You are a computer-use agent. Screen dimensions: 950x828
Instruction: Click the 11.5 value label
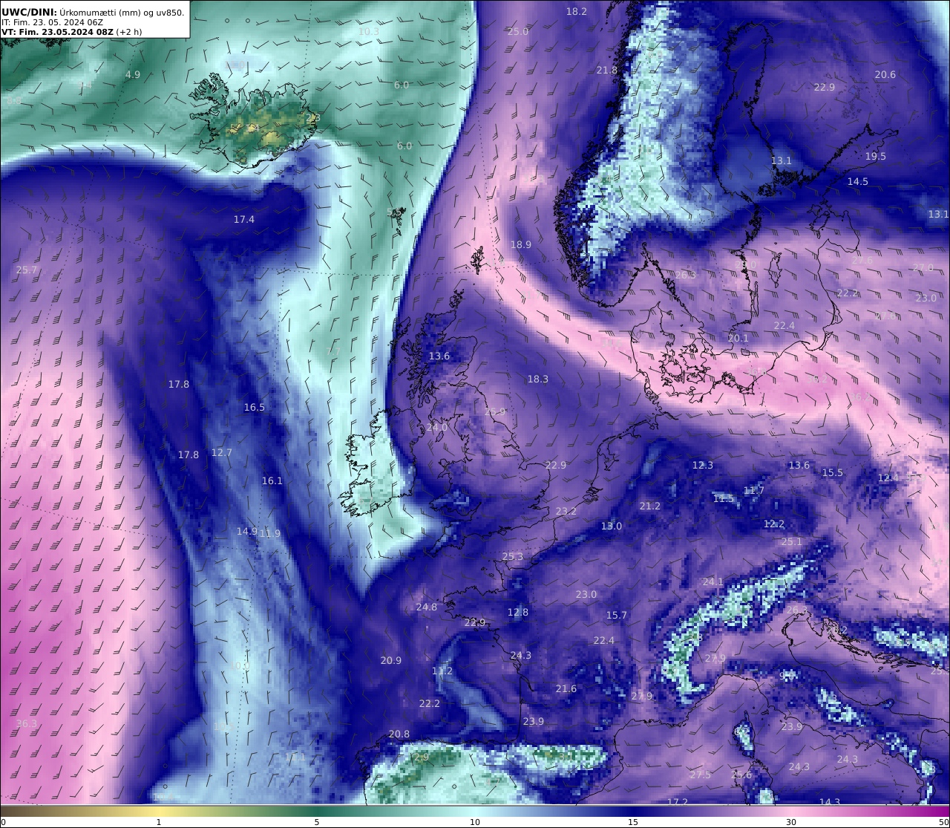[724, 498]
